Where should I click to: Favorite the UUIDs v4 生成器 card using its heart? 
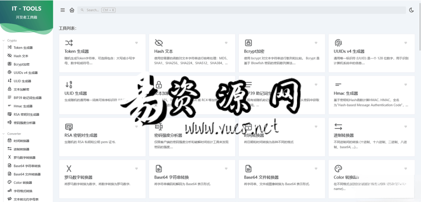tap(405, 43)
